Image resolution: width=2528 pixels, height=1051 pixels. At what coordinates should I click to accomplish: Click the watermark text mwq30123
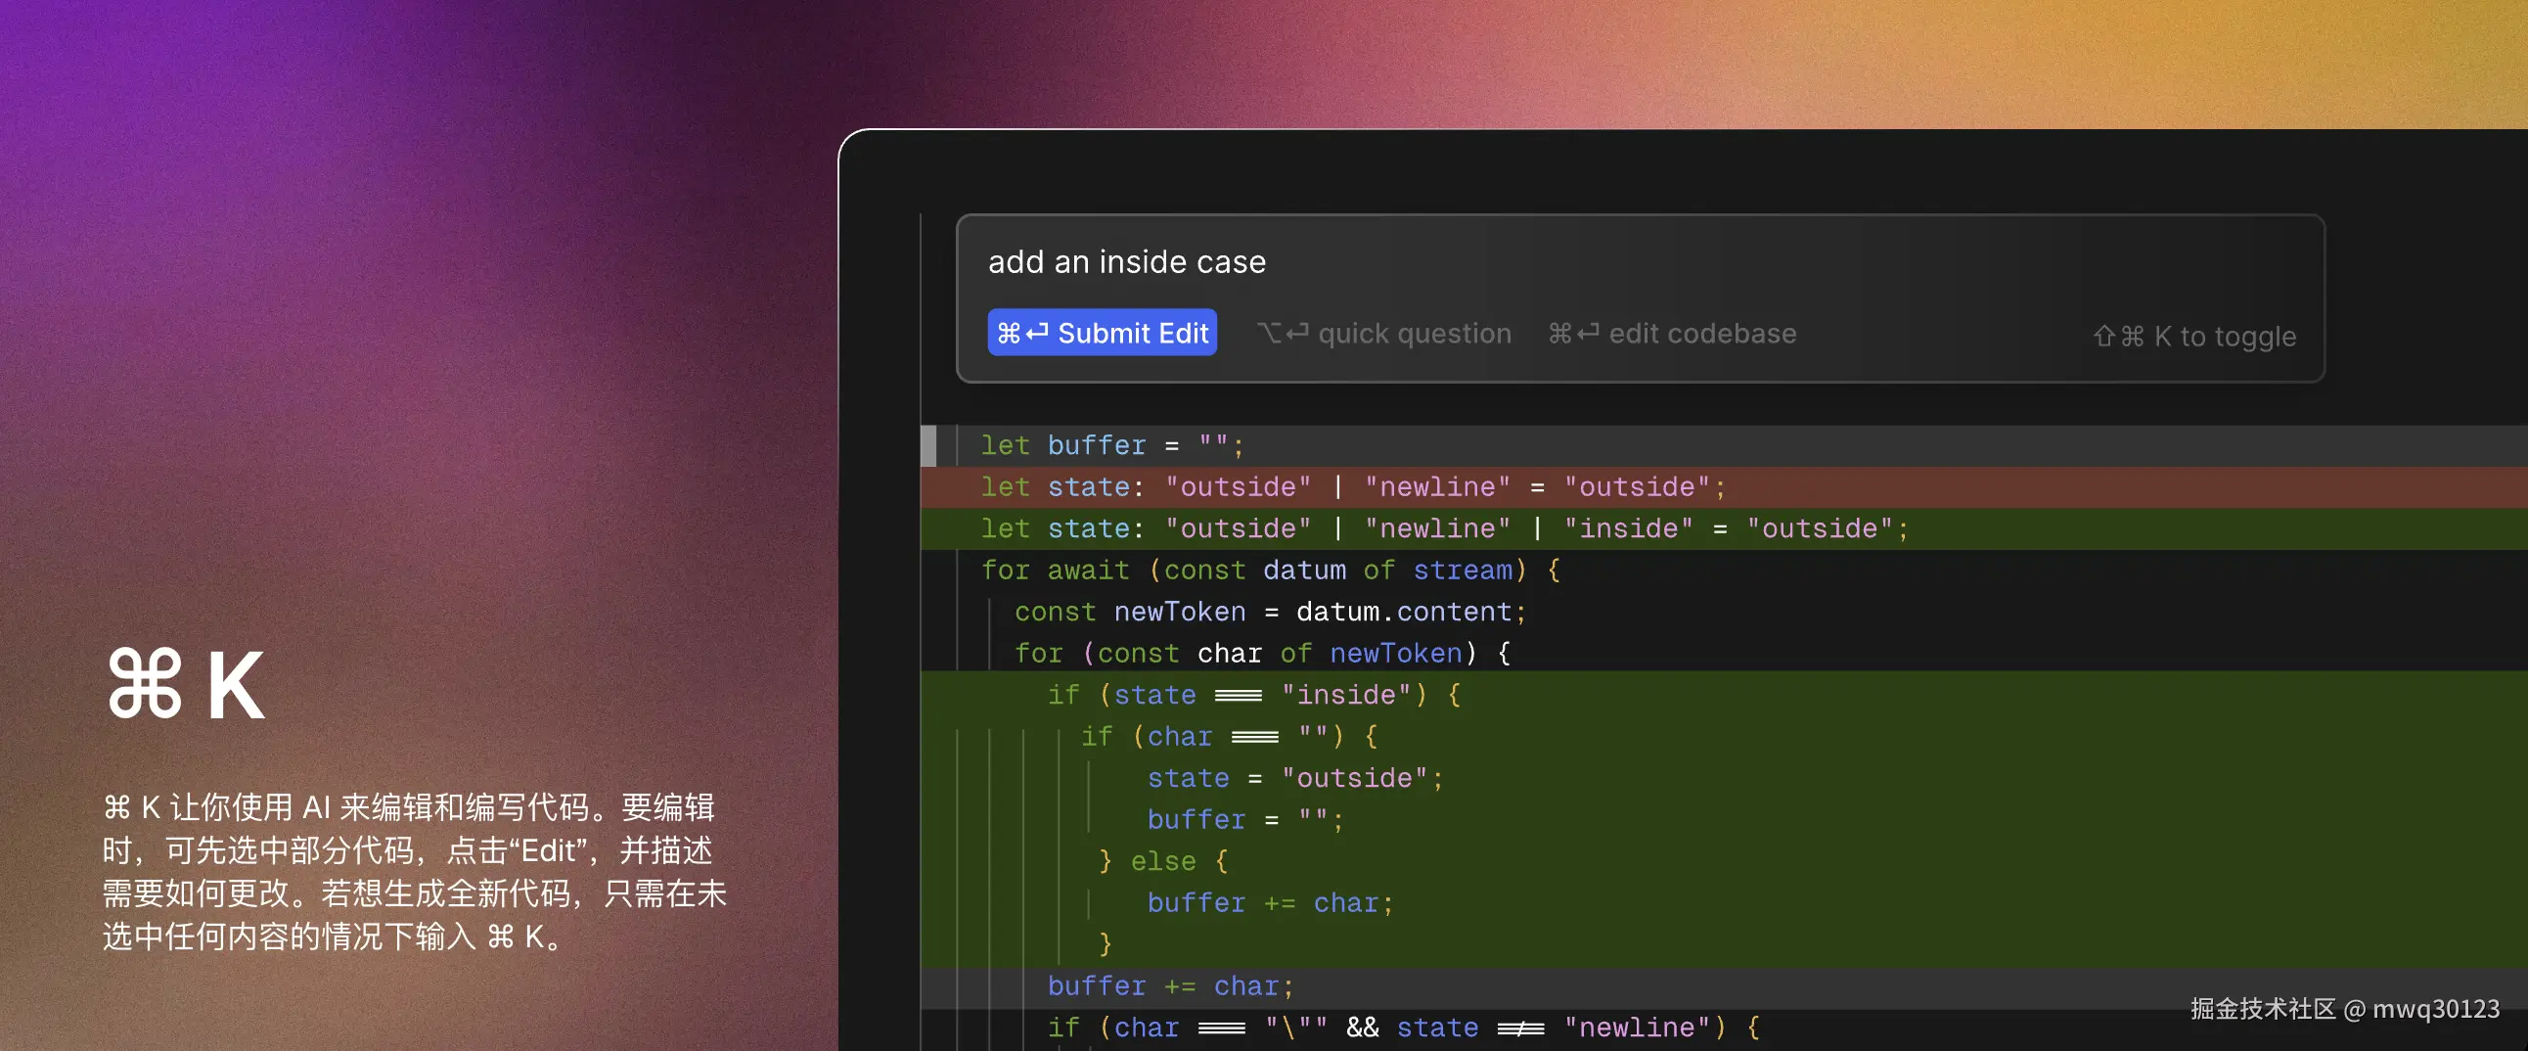pyautogui.click(x=2436, y=1009)
